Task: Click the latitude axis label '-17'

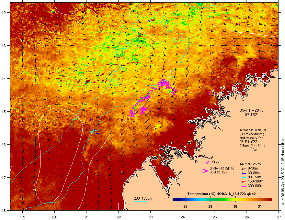Action: [x=3, y=177]
